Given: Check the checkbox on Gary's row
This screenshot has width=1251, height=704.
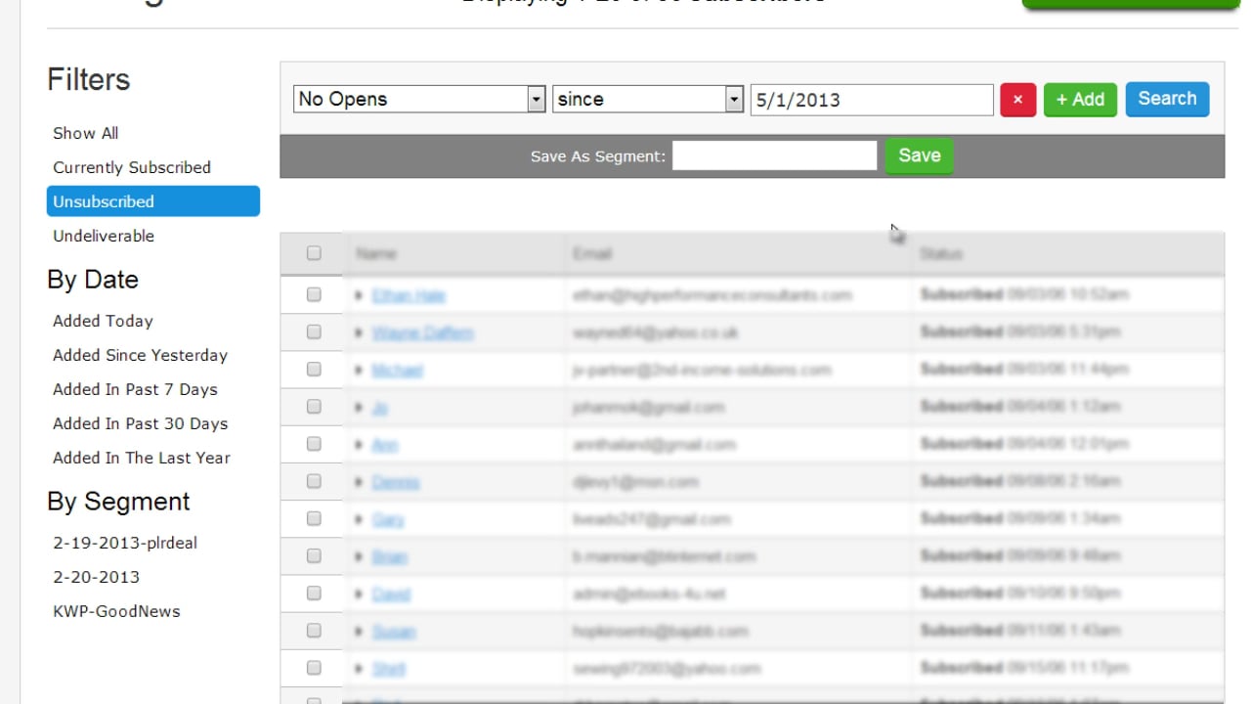Looking at the screenshot, I should [x=313, y=518].
